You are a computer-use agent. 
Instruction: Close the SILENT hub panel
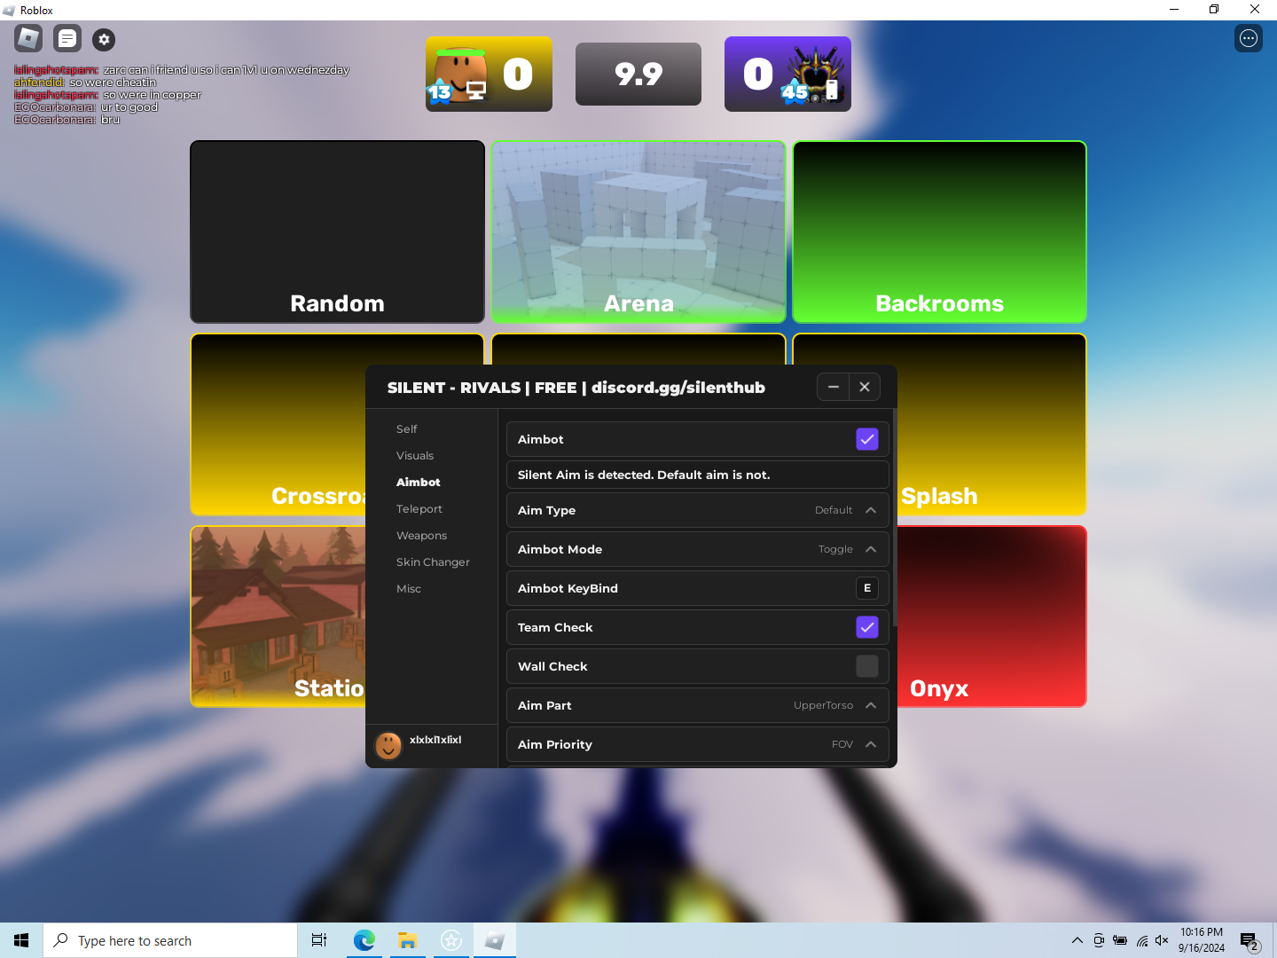tap(865, 387)
